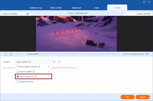Discard changes with the Cancel button

[143, 97]
